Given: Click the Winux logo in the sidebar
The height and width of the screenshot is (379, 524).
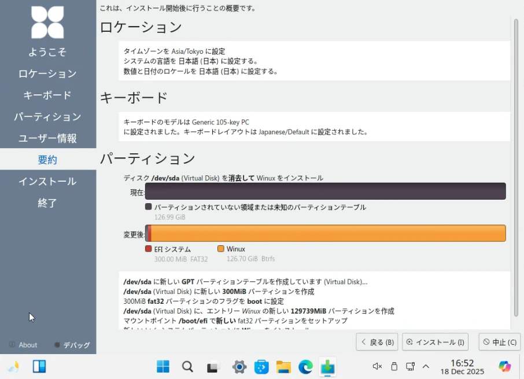Looking at the screenshot, I should click(x=47, y=23).
